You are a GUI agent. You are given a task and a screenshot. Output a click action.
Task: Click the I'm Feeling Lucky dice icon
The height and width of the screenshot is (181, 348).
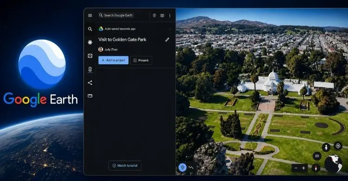(x=90, y=56)
